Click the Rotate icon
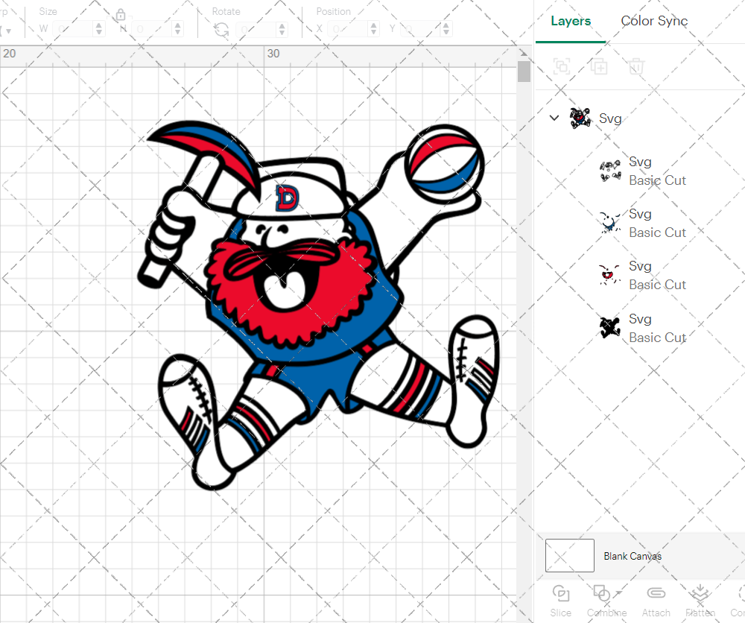The width and height of the screenshot is (745, 623). pyautogui.click(x=221, y=30)
